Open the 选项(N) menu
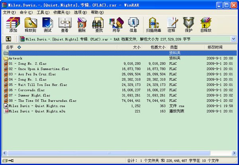The height and width of the screenshot is (165, 239). 80,12
